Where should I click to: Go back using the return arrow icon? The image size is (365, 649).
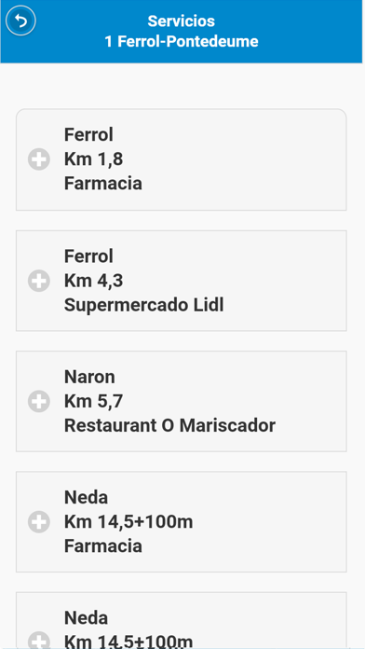20,21
